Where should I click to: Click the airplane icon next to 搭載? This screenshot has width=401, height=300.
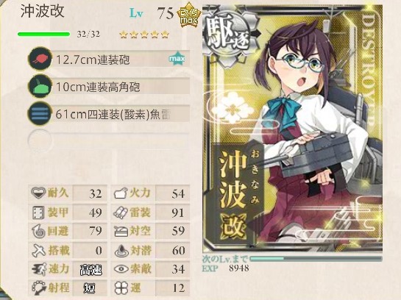38,250
